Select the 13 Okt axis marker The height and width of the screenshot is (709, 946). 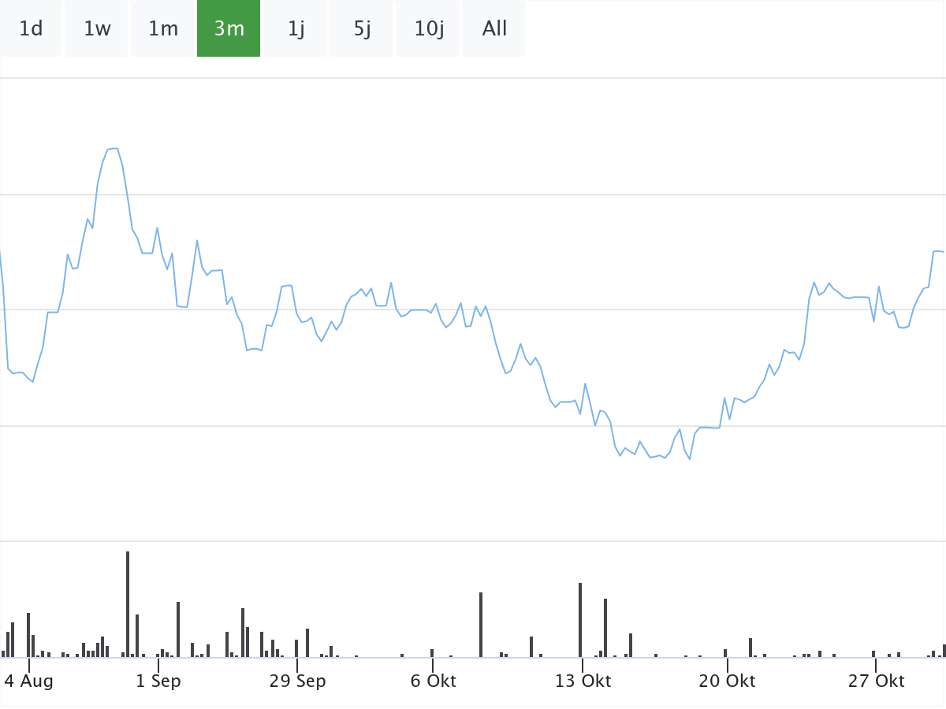[583, 681]
